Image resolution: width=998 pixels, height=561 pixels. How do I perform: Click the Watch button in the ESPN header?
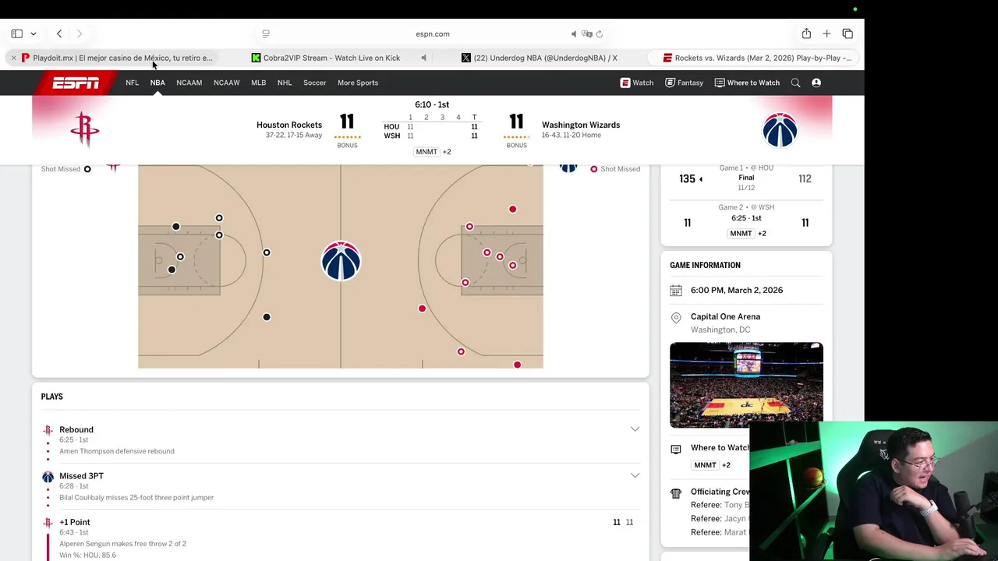click(x=636, y=83)
